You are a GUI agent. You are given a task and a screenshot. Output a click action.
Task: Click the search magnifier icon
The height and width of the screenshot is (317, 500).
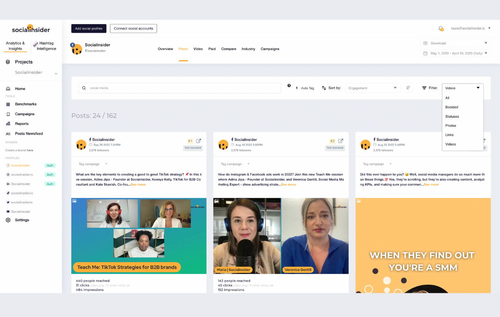click(x=84, y=88)
